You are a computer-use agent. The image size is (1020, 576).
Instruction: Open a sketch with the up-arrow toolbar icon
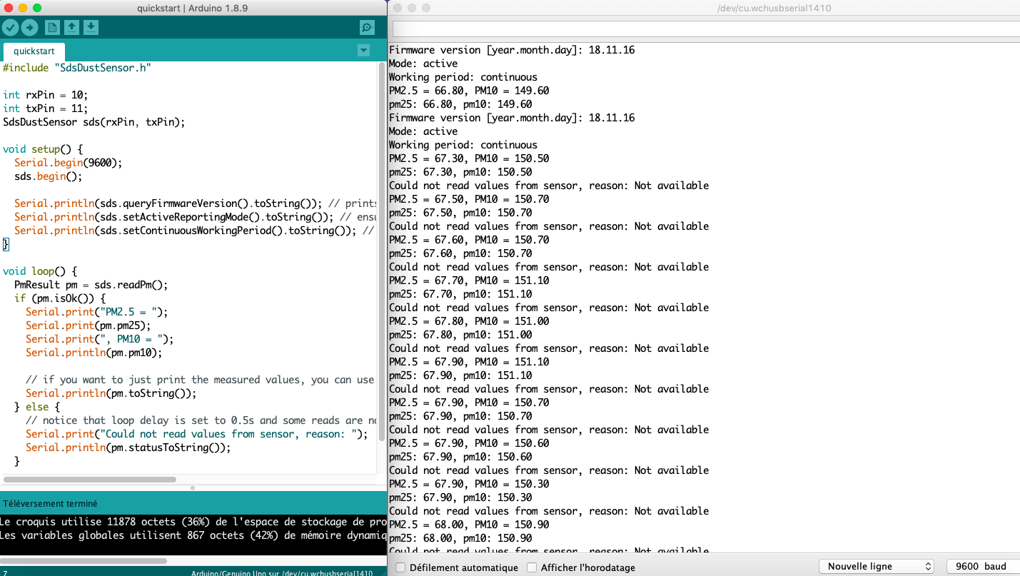pyautogui.click(x=71, y=28)
